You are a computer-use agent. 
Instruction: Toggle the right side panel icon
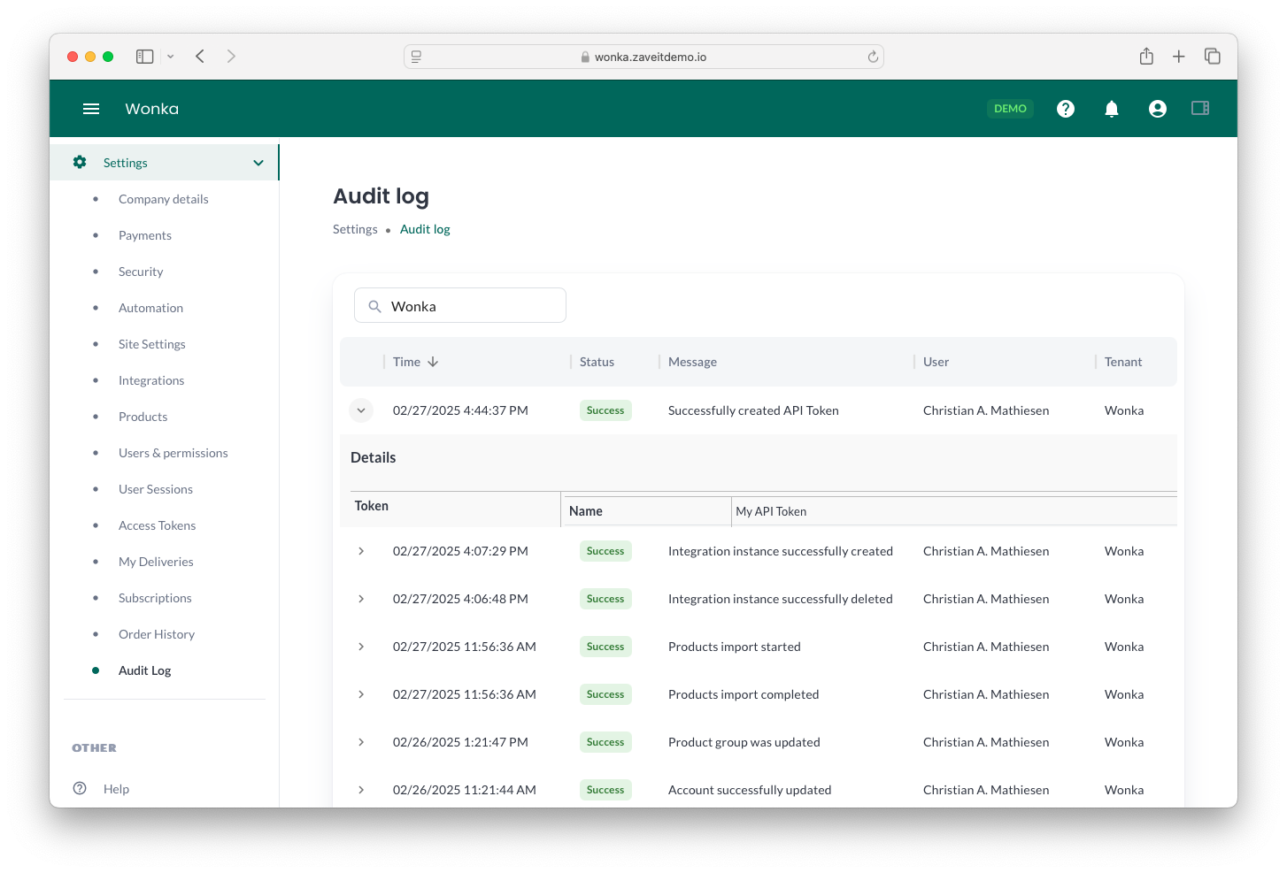(x=1200, y=108)
